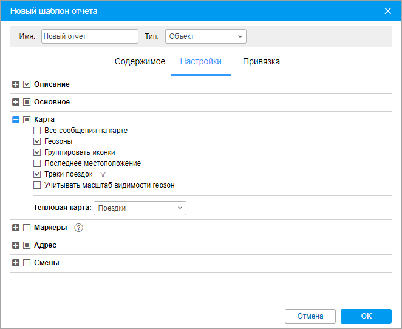Open the Тип dropdown showing Объект
The image size is (402, 329).
click(205, 36)
